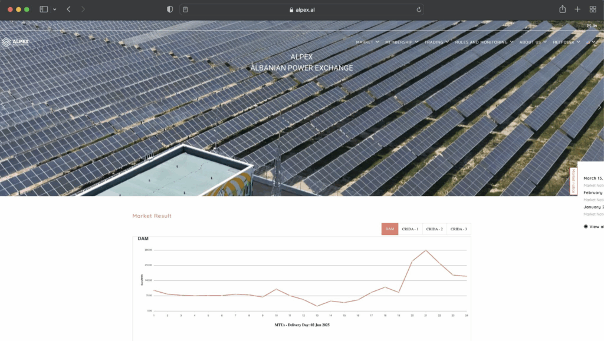Screen dimensions: 604x341
Task: Go forward to the next page
Action: [83, 9]
